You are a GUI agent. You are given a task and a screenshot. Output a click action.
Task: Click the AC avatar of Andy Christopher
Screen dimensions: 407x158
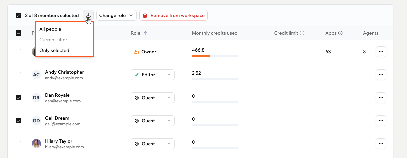[36, 75]
